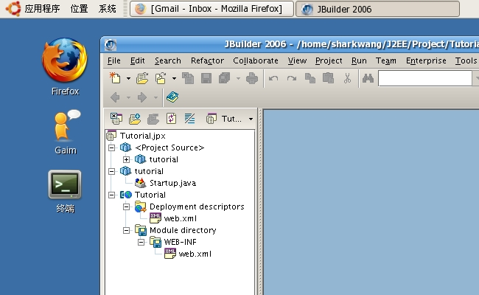
Task: Click the Redo arrow icon
Action: coord(292,79)
